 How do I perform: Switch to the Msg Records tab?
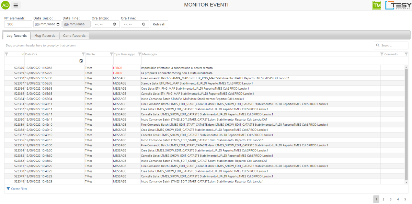45,36
